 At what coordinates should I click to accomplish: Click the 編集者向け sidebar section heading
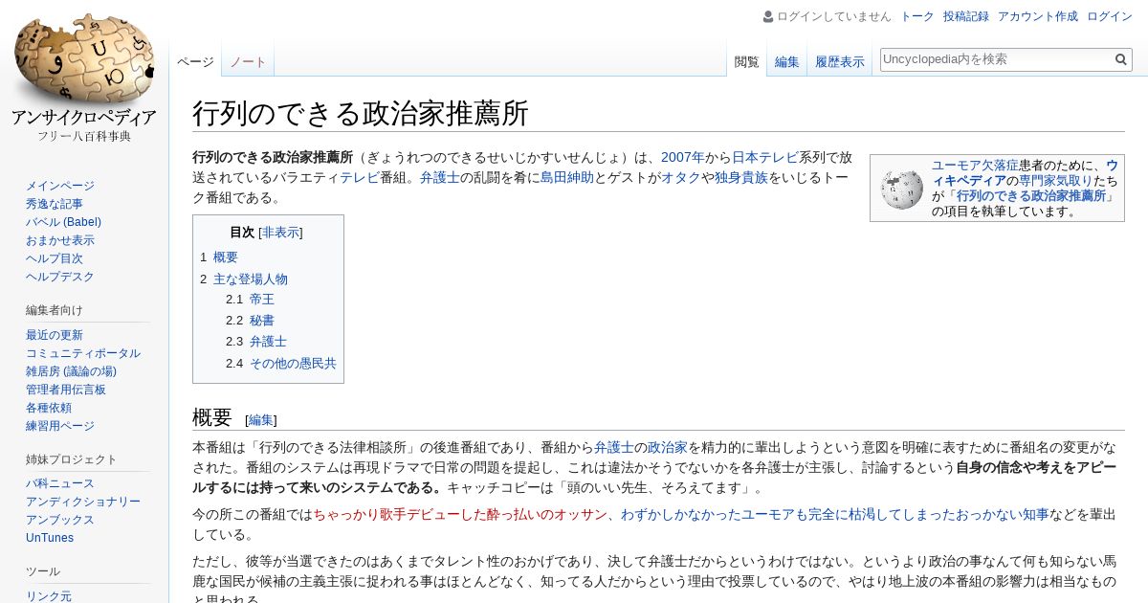point(55,310)
